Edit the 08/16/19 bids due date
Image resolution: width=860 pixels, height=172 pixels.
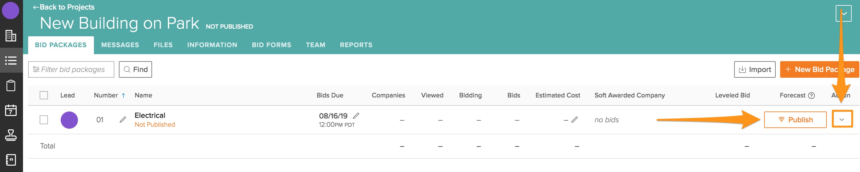tap(356, 116)
